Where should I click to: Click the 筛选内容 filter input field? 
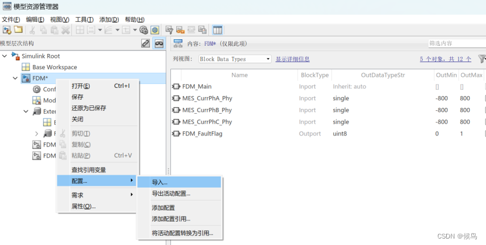(x=457, y=43)
